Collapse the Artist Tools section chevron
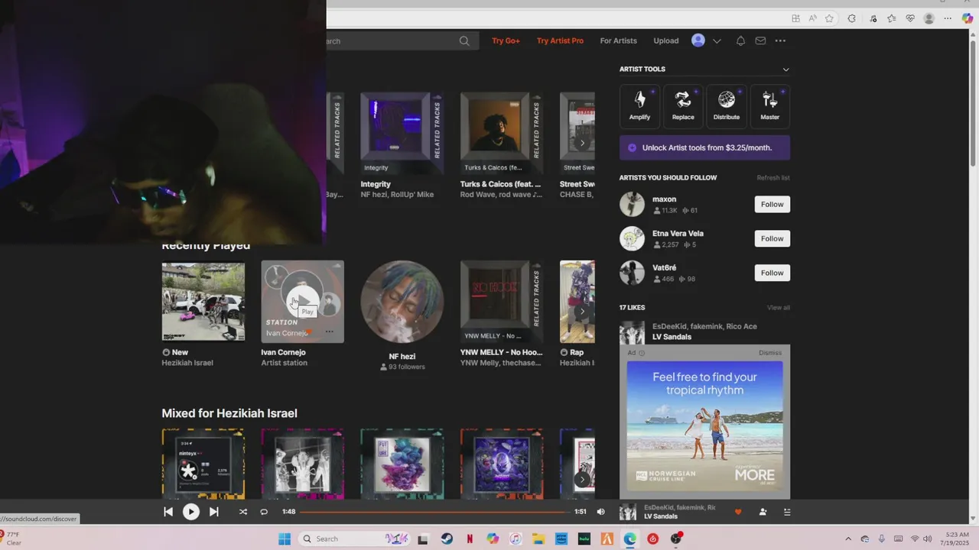979x550 pixels. tap(785, 70)
